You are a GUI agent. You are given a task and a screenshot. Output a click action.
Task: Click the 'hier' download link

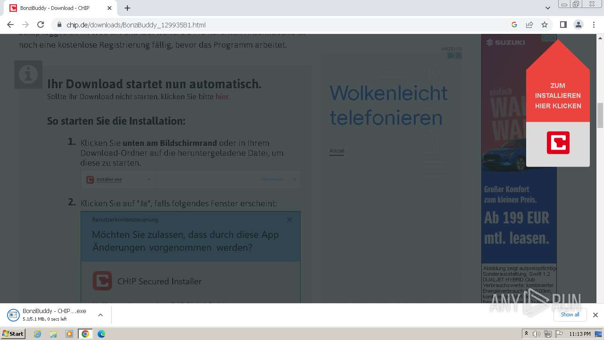pos(222,96)
